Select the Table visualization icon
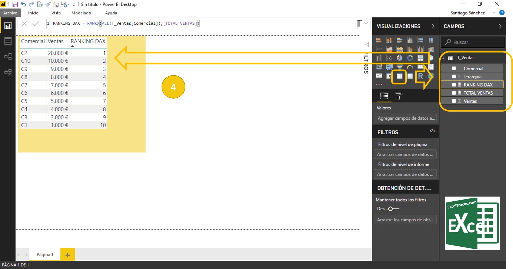Screen dimensions: 513x269 (x=400, y=77)
